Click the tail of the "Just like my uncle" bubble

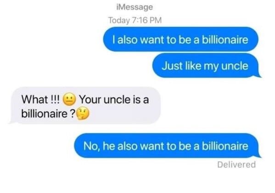(258, 75)
